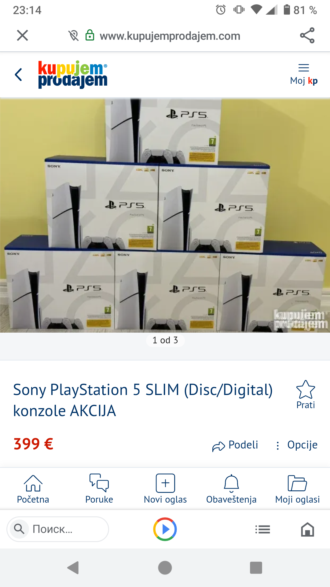Tap the share icon in browser bar

(x=307, y=35)
